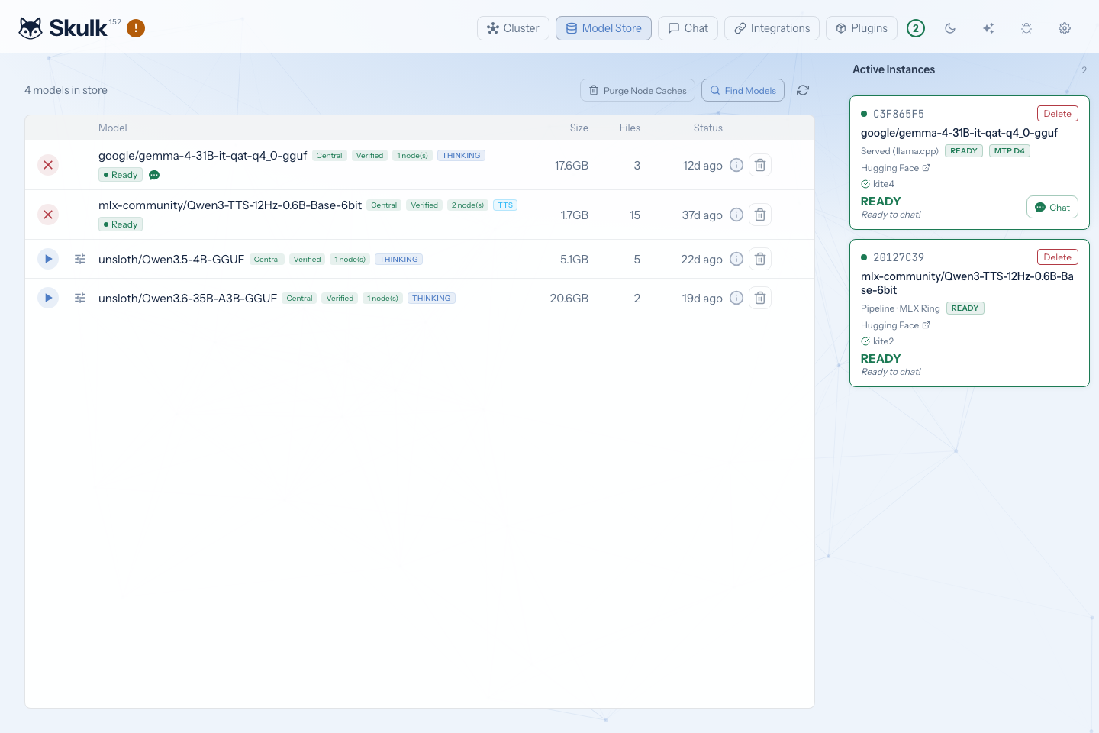
Task: Click the green badge showing 2
Action: 916,28
